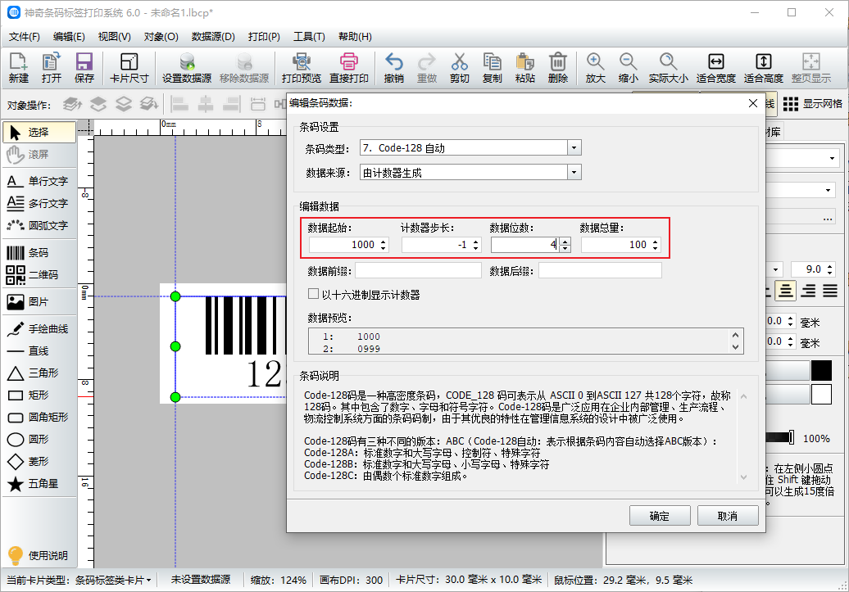Click the 数据预览 scroll down arrow
This screenshot has width=849, height=592.
pos(735,347)
